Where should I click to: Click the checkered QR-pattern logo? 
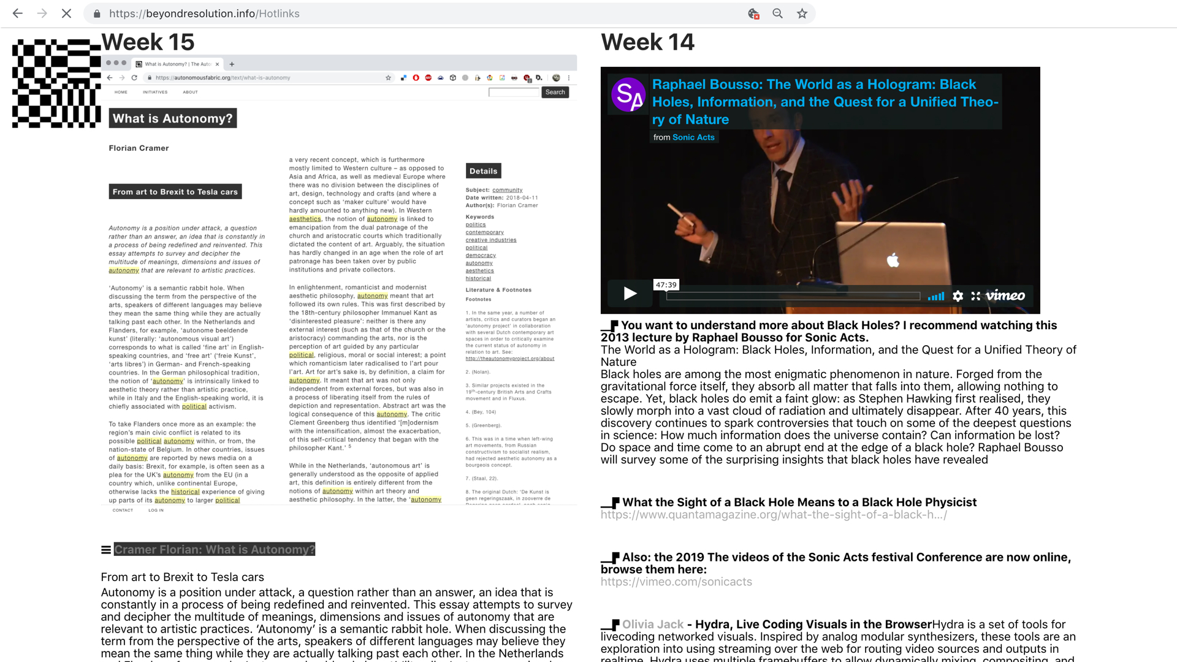click(56, 83)
